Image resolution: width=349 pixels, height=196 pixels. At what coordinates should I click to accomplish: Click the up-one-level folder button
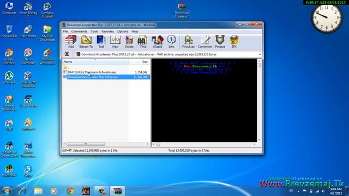pos(67,54)
